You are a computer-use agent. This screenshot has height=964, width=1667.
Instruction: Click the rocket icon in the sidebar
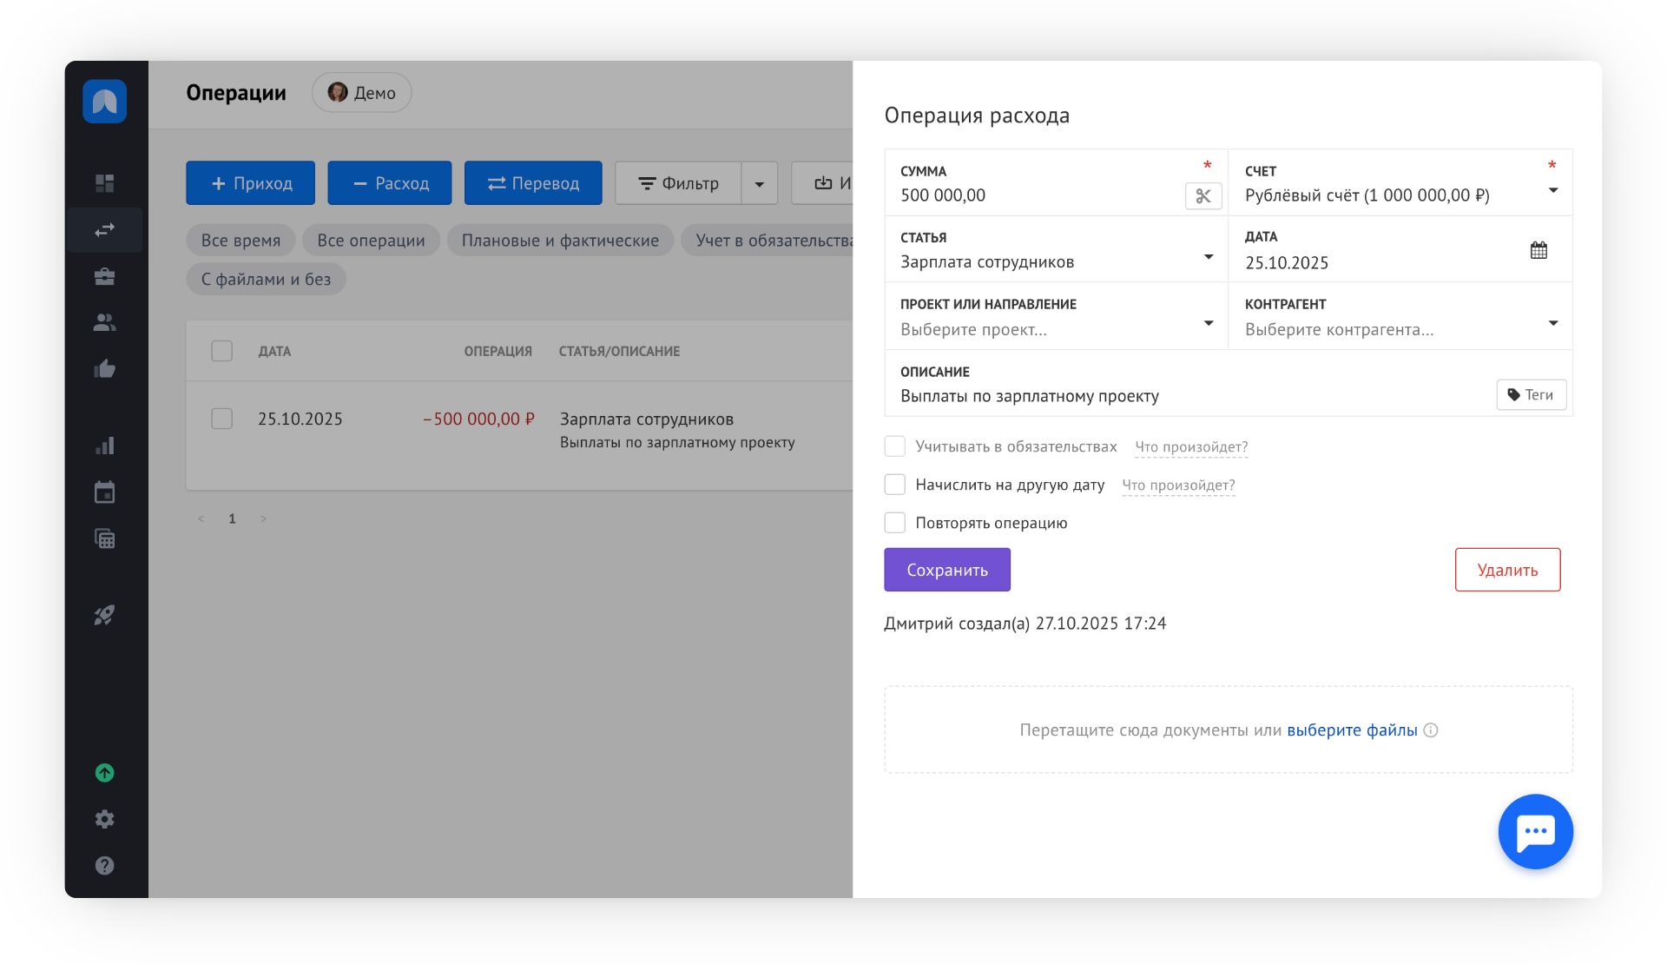(x=104, y=616)
